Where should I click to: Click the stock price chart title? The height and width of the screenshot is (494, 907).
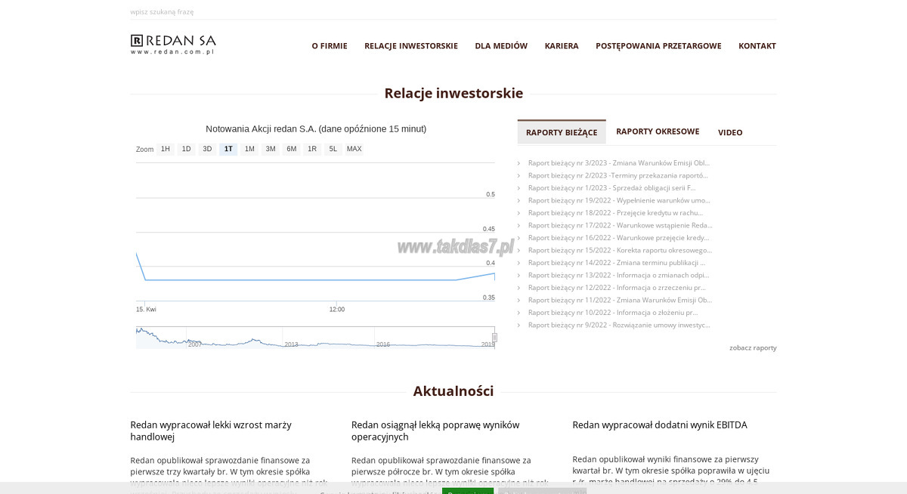[316, 129]
